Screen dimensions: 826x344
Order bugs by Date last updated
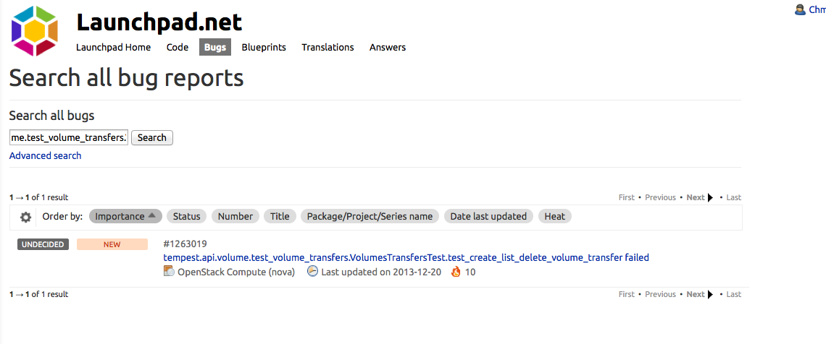(488, 216)
